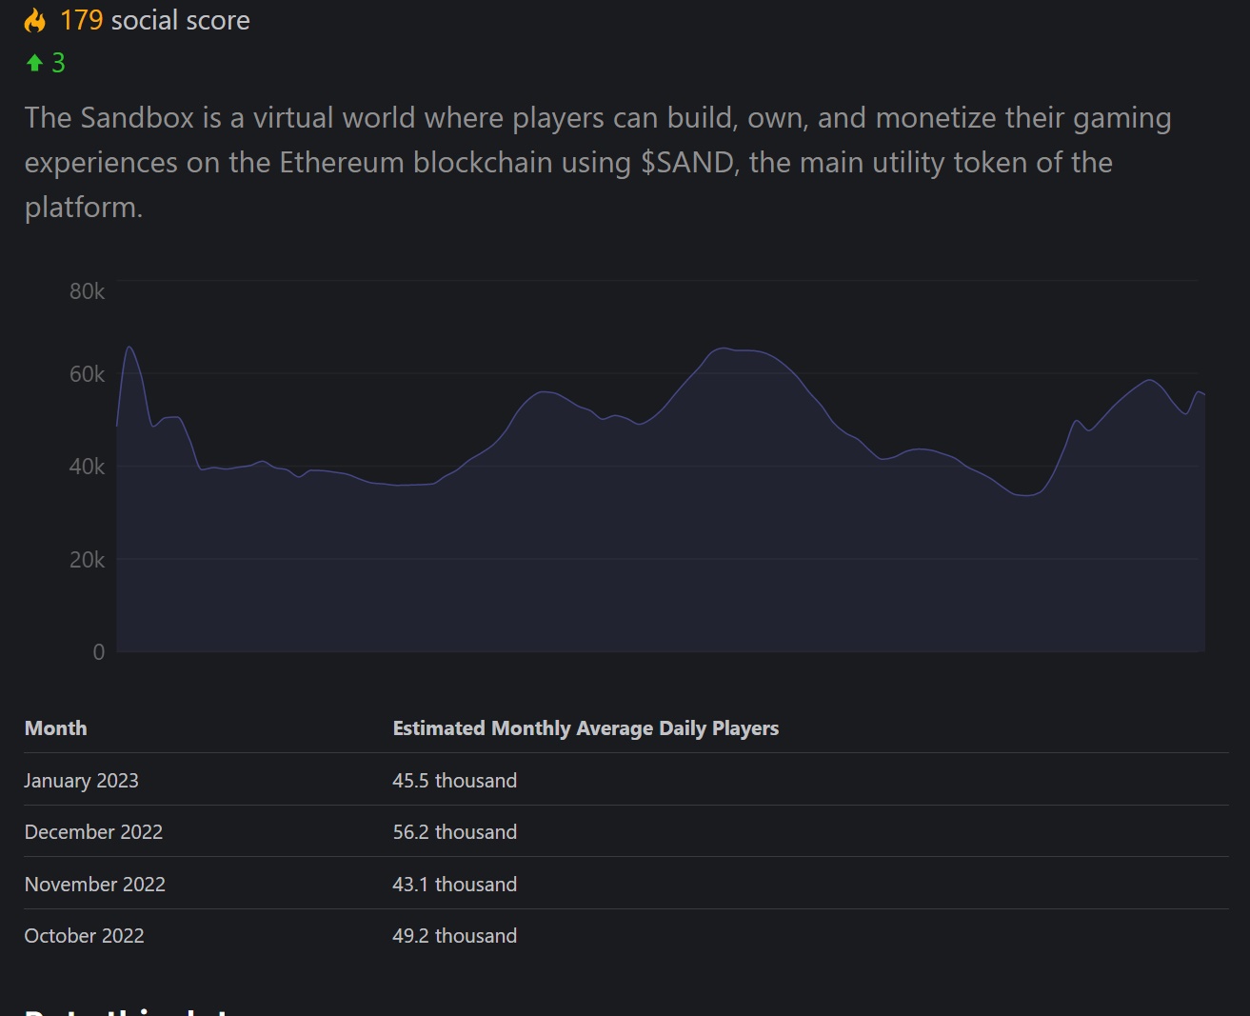Select the 'November 2022' cell
The height and width of the screenshot is (1016, 1250).
(x=94, y=885)
